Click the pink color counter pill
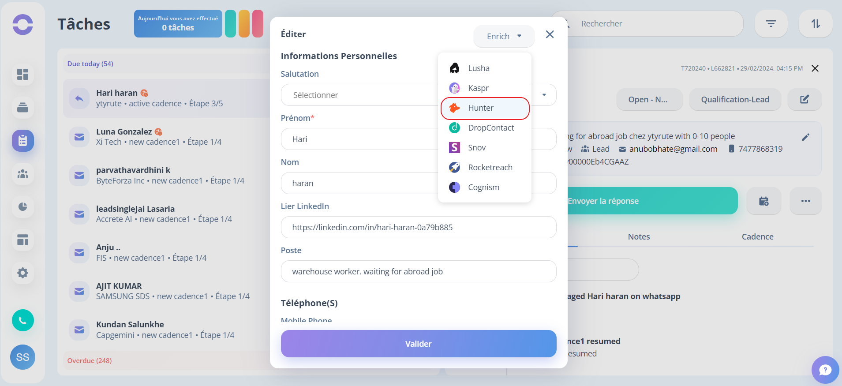Screen dimensions: 842x386 pyautogui.click(x=258, y=24)
